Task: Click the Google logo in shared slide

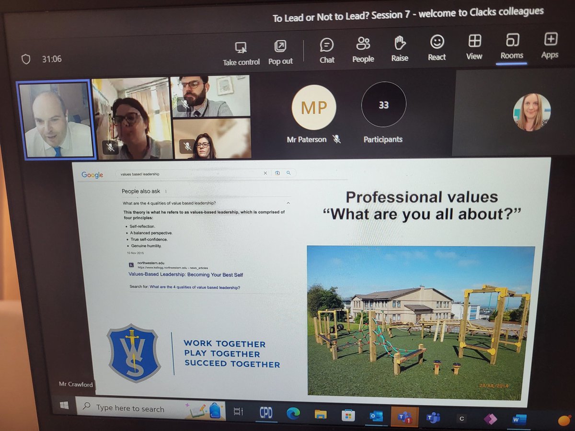Action: (x=92, y=175)
